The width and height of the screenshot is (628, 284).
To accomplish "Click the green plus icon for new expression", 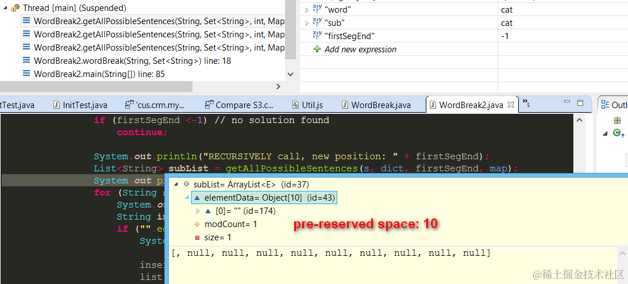I will click(317, 49).
